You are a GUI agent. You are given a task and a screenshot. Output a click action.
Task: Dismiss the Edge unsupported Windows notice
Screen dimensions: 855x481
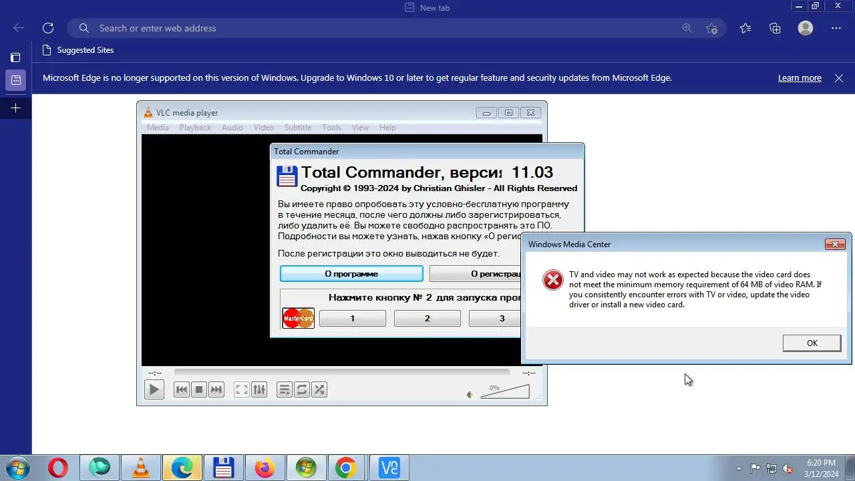click(x=839, y=78)
